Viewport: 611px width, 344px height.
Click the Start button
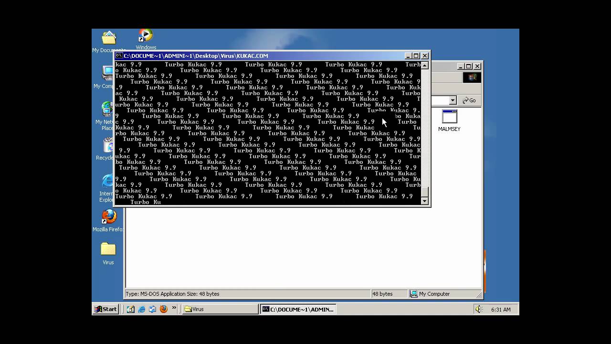click(105, 309)
